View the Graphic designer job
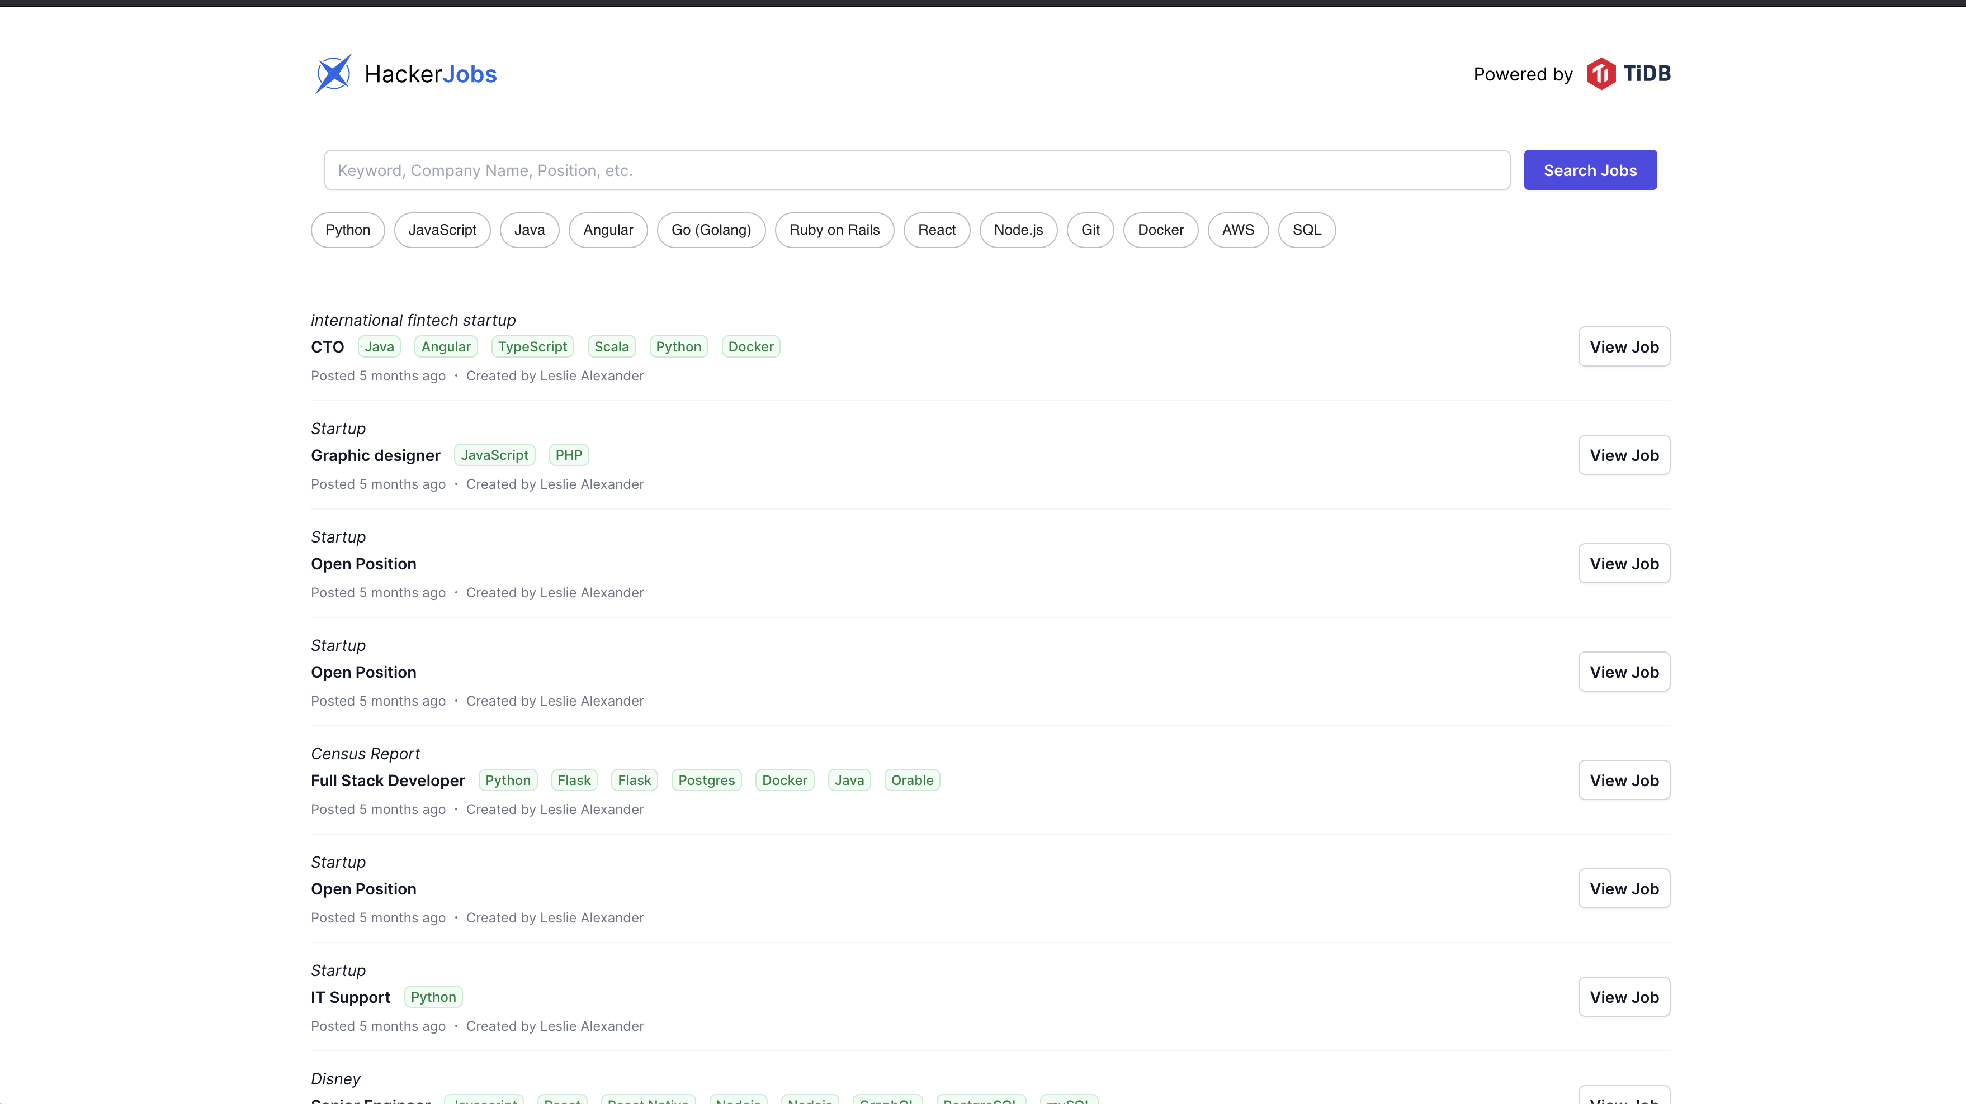Image resolution: width=1966 pixels, height=1104 pixels. pos(1623,455)
